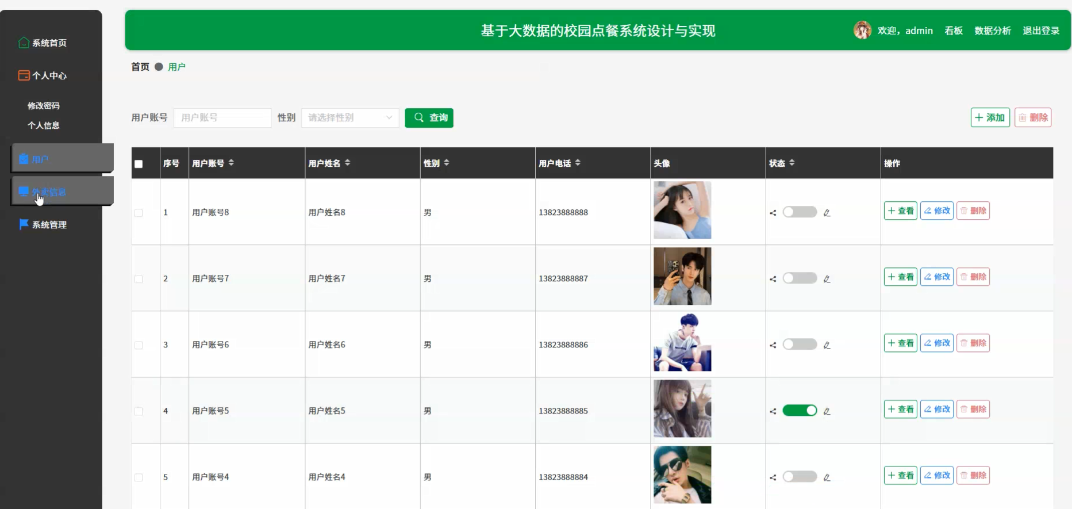Click the name cell 用户姓名4

(327, 477)
